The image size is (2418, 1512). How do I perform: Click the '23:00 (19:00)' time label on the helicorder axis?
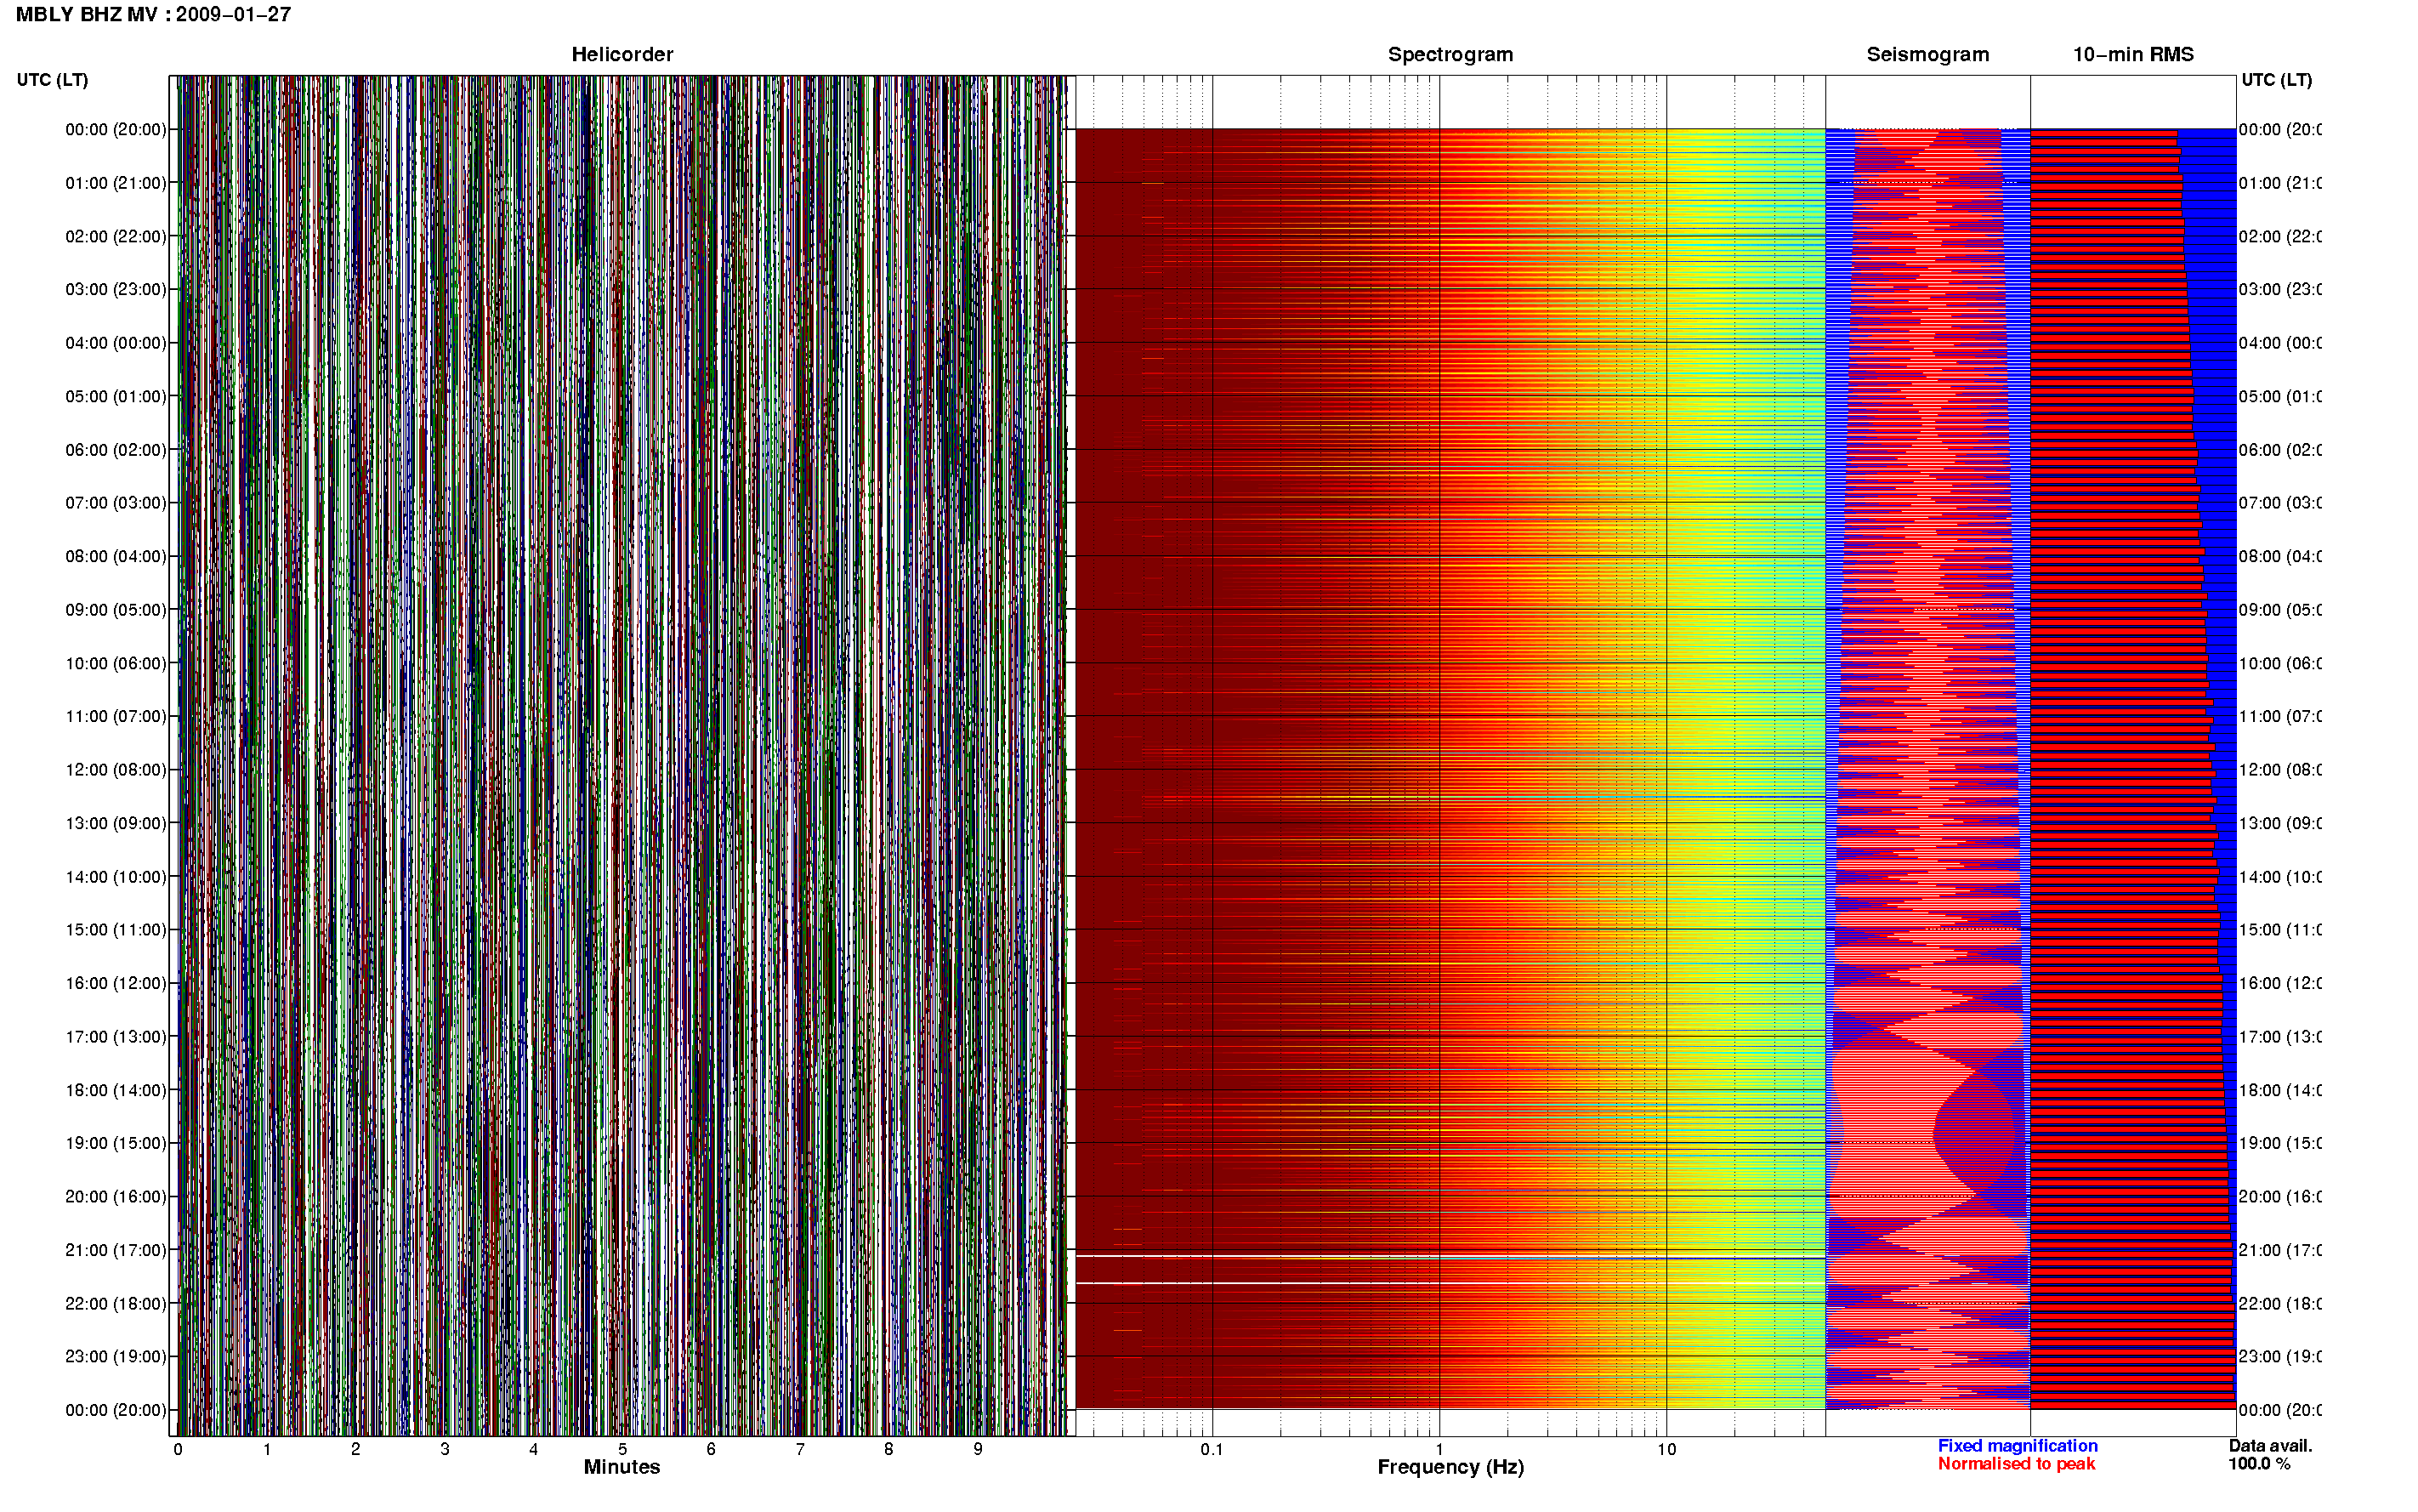pos(116,1357)
